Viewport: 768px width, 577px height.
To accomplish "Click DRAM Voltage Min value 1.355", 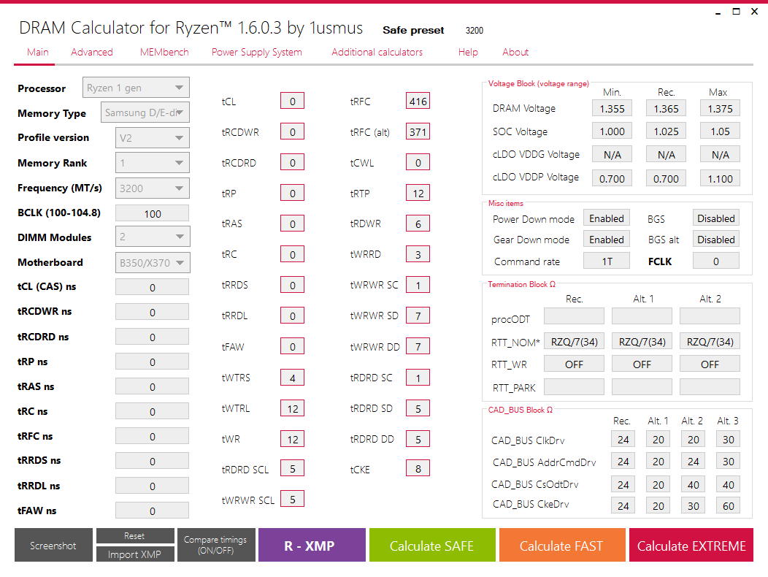I will (x=613, y=108).
